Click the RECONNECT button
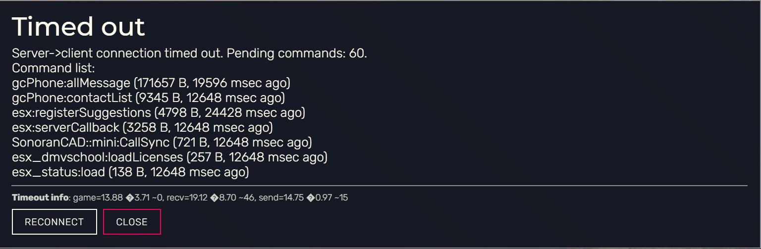The height and width of the screenshot is (249, 761). [54, 222]
